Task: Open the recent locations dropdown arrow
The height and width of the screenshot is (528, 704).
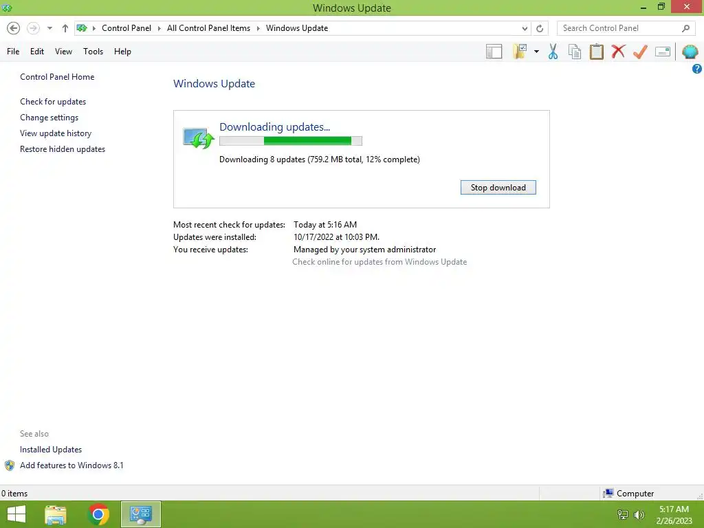Action: (49, 28)
